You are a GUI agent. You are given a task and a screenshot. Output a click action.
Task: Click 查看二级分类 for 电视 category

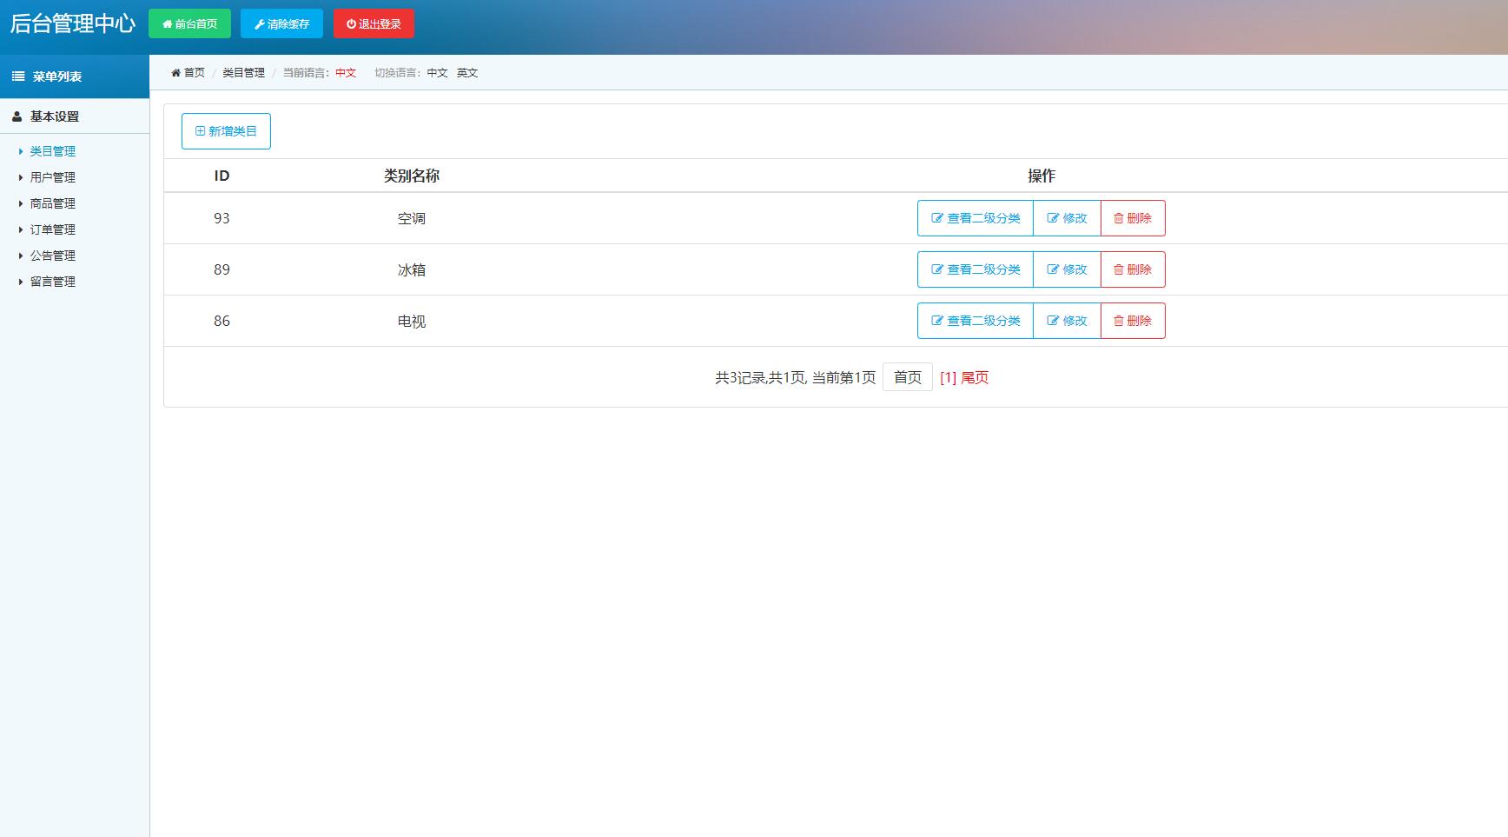pos(975,320)
